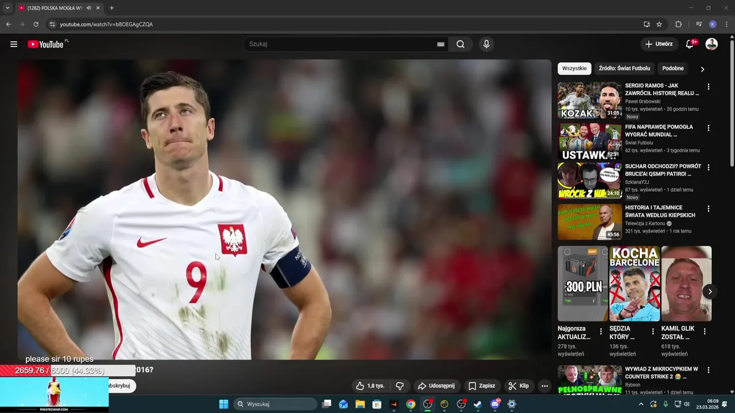Open options for Wywiad z Mikrocypkiem video
The height and width of the screenshot is (413, 735).
point(708,371)
